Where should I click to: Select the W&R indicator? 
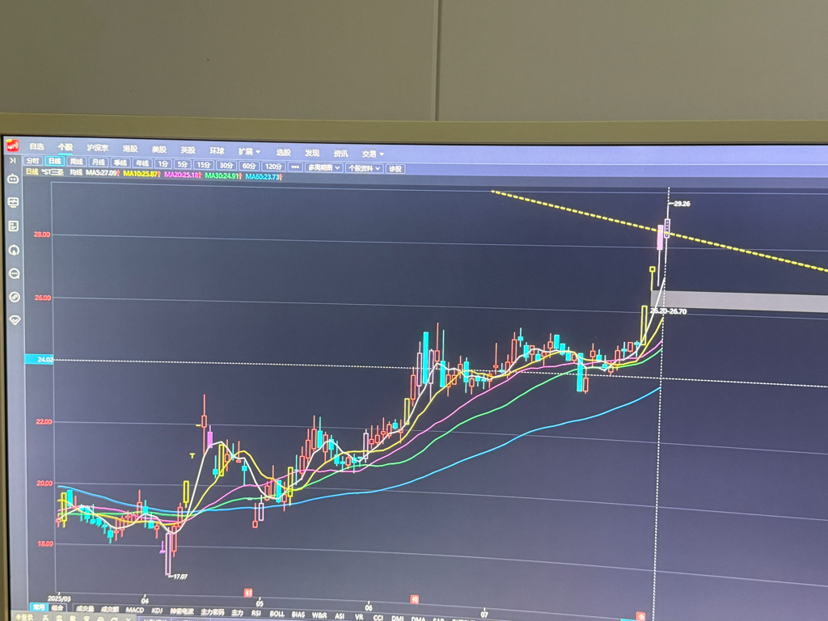click(x=319, y=615)
